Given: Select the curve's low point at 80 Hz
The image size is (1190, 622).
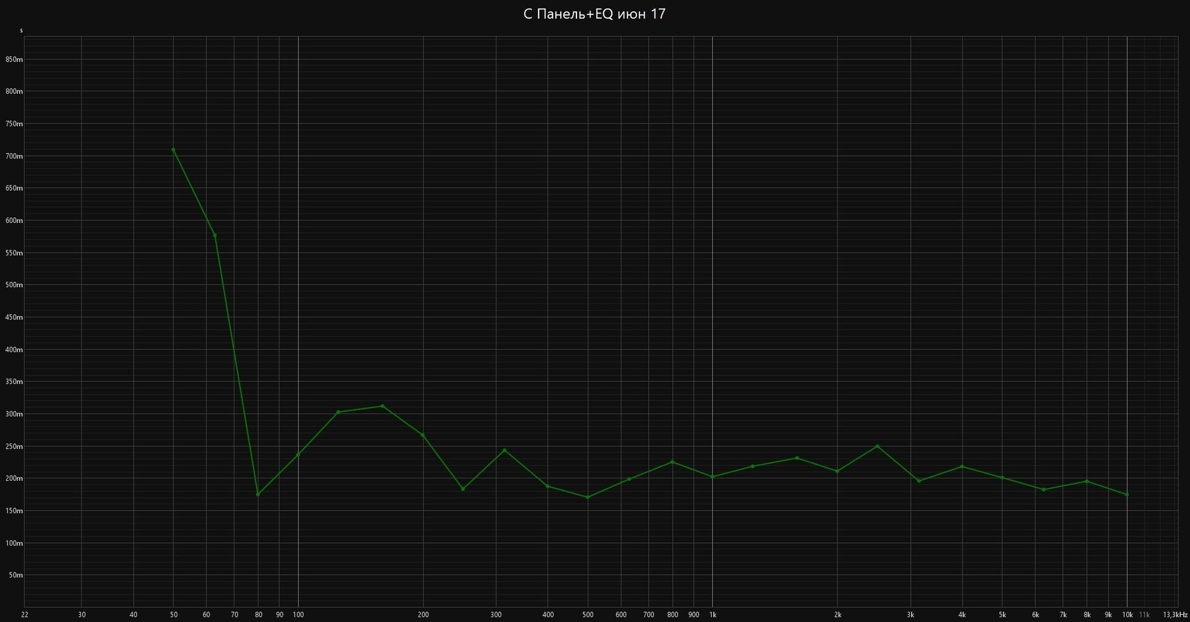Looking at the screenshot, I should (x=258, y=494).
